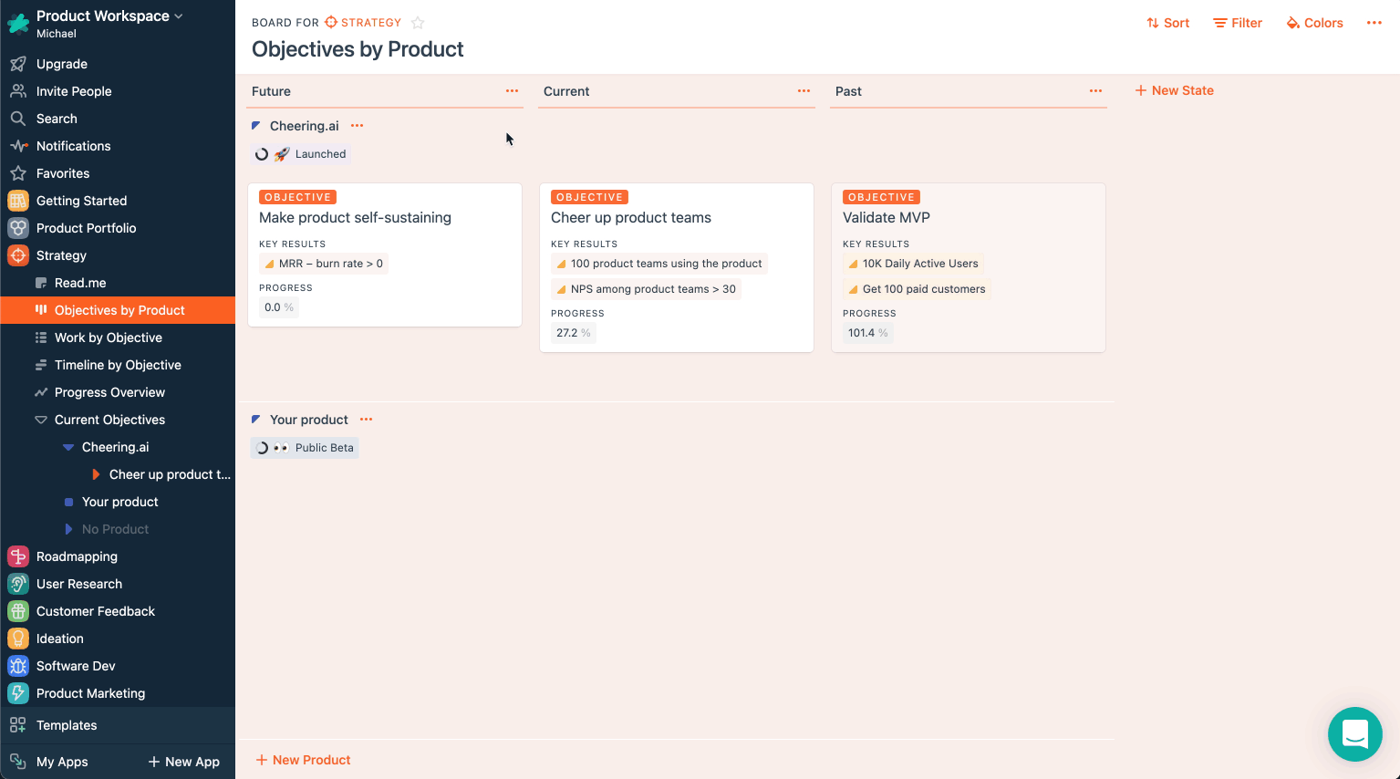Open the Past column options menu
This screenshot has height=779, width=1400.
coord(1095,91)
